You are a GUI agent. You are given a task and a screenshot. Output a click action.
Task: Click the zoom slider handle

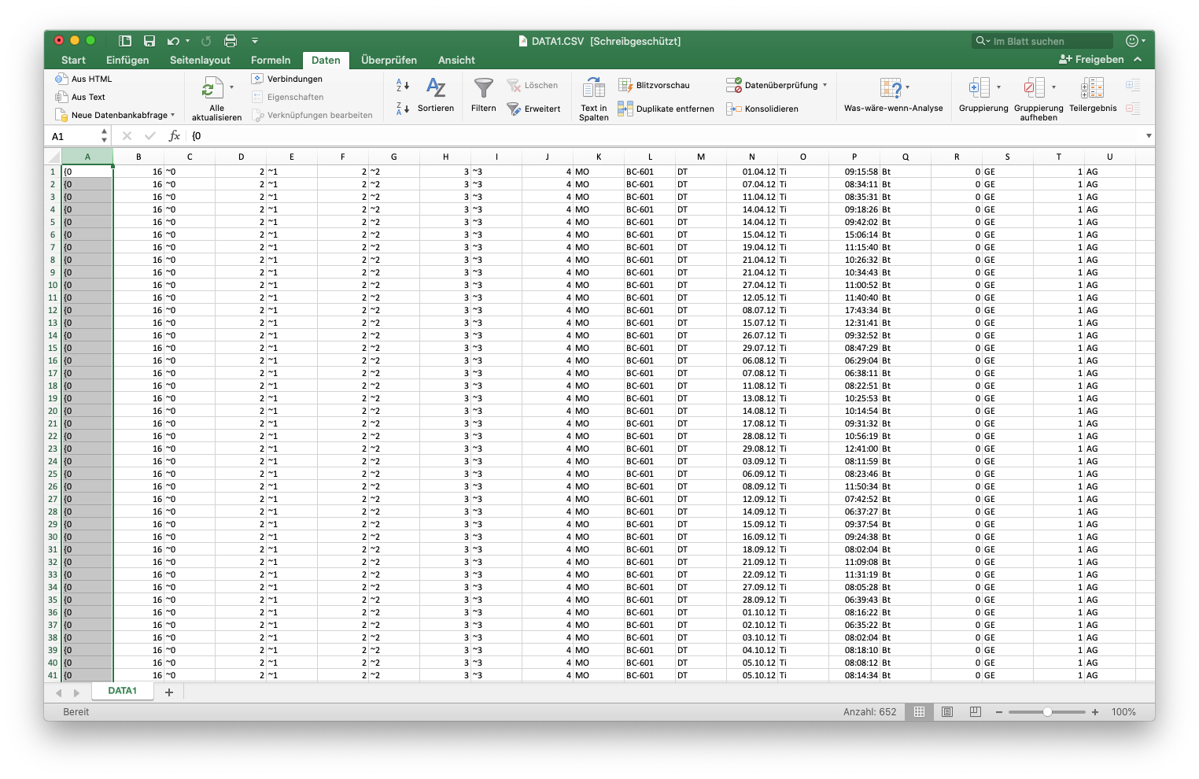(x=1047, y=712)
